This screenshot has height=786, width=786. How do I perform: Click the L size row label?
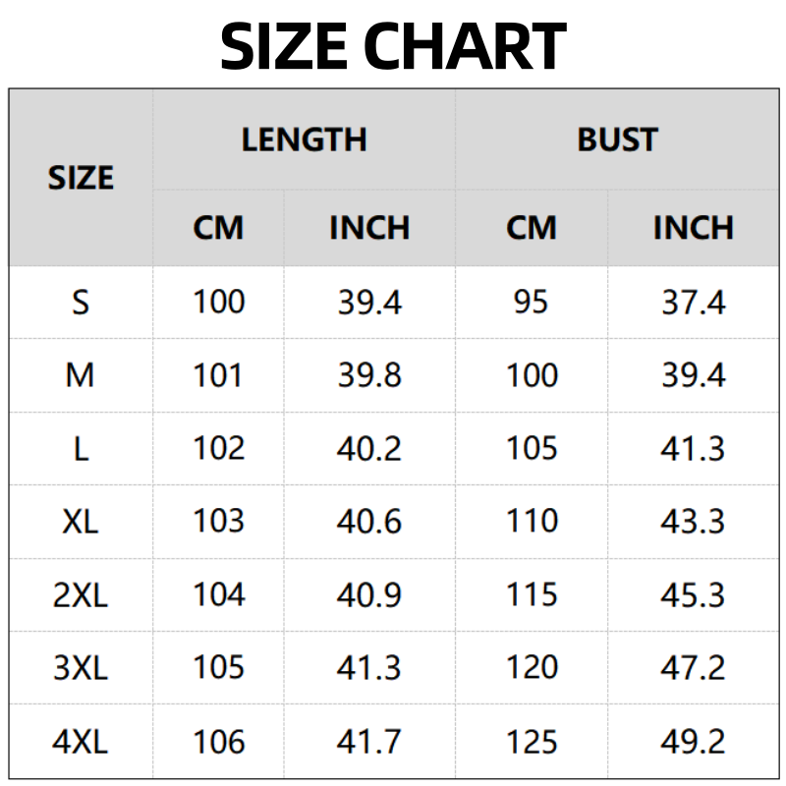point(81,448)
